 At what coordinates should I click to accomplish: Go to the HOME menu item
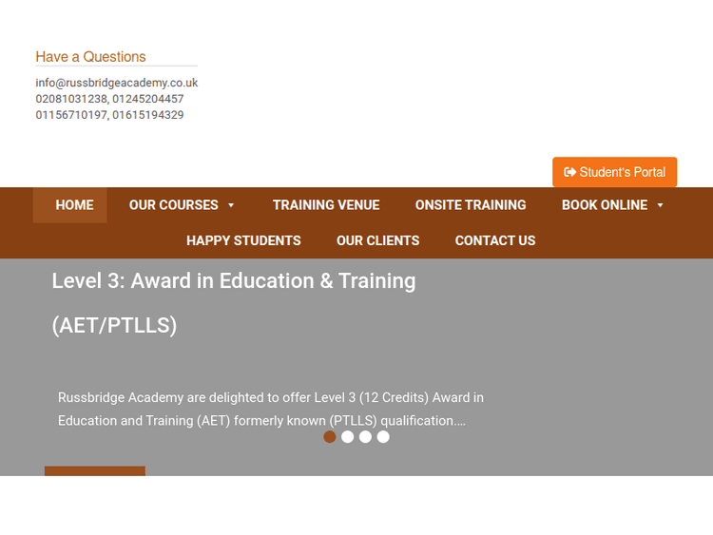click(x=74, y=205)
